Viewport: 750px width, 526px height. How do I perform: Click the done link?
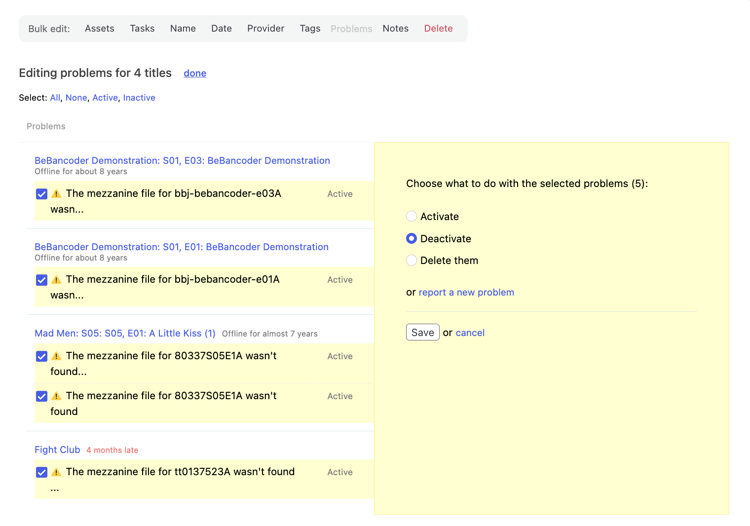(195, 74)
